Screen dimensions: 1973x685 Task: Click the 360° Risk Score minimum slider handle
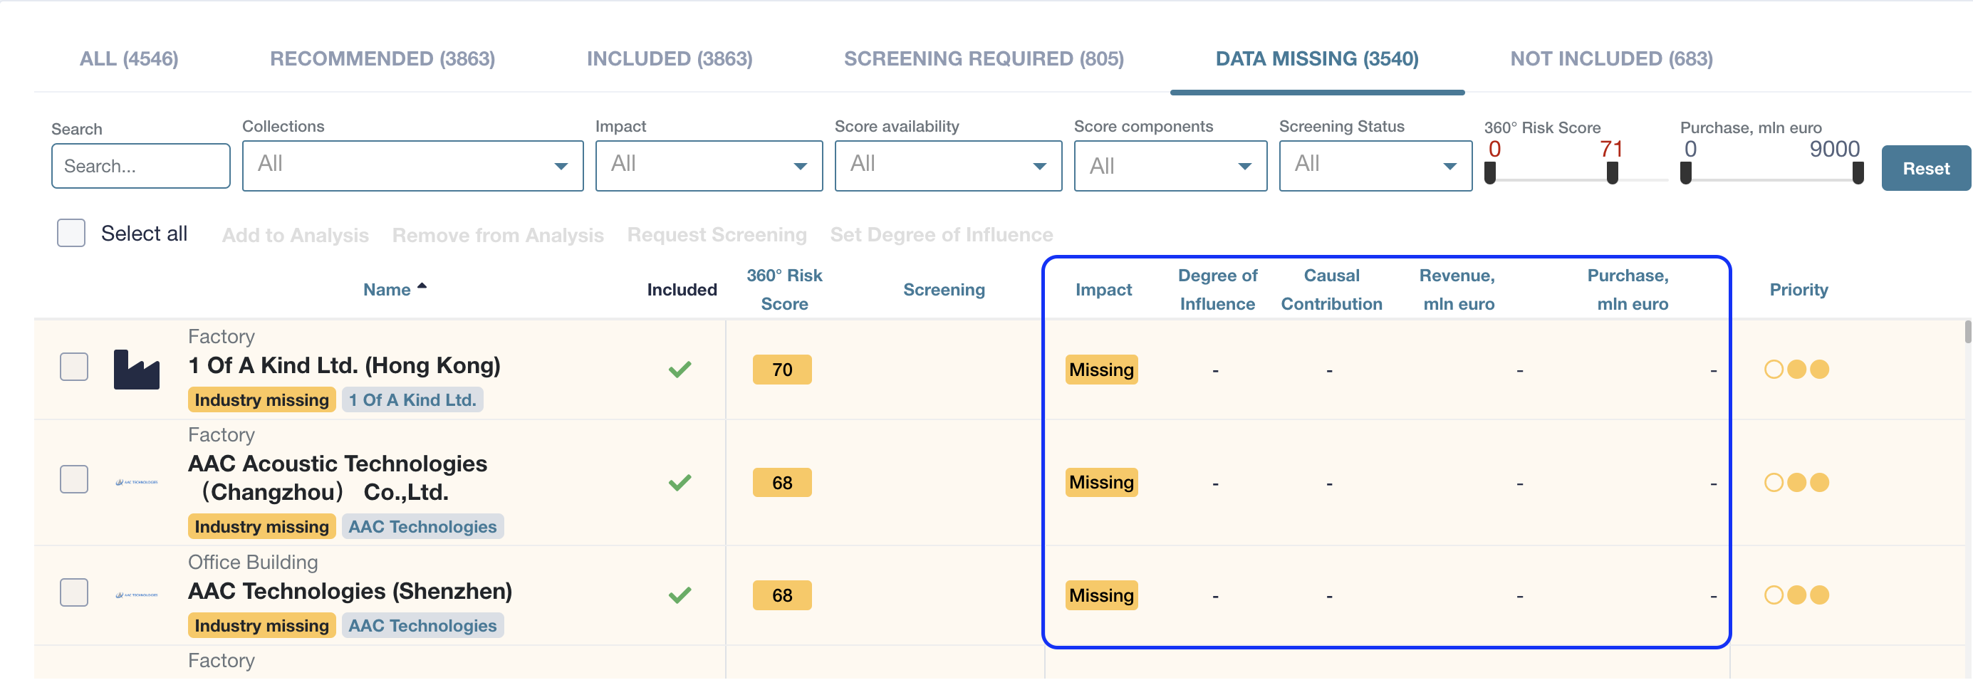(1489, 174)
